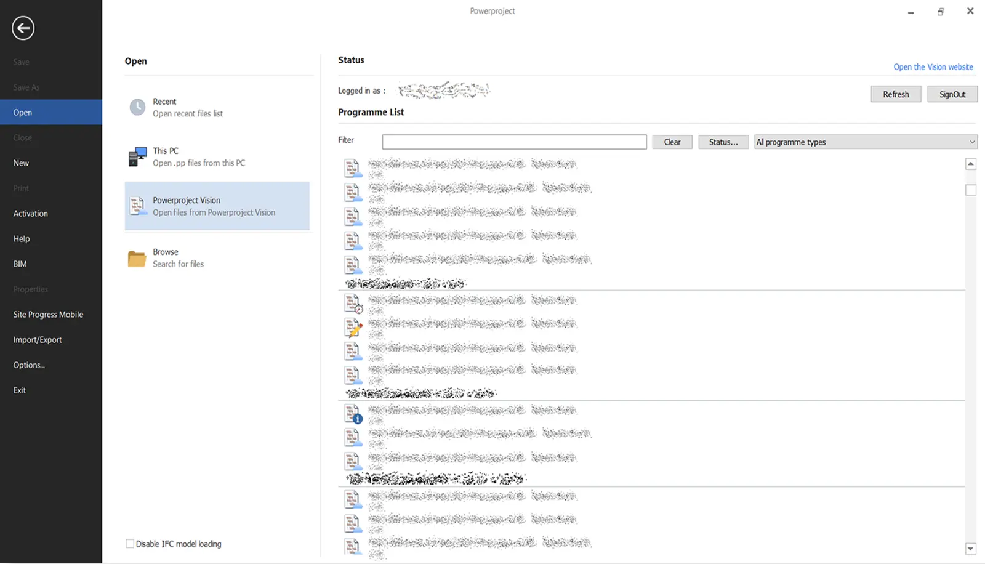985x564 pixels.
Task: Select the programme icon with blue info badge
Action: [353, 414]
